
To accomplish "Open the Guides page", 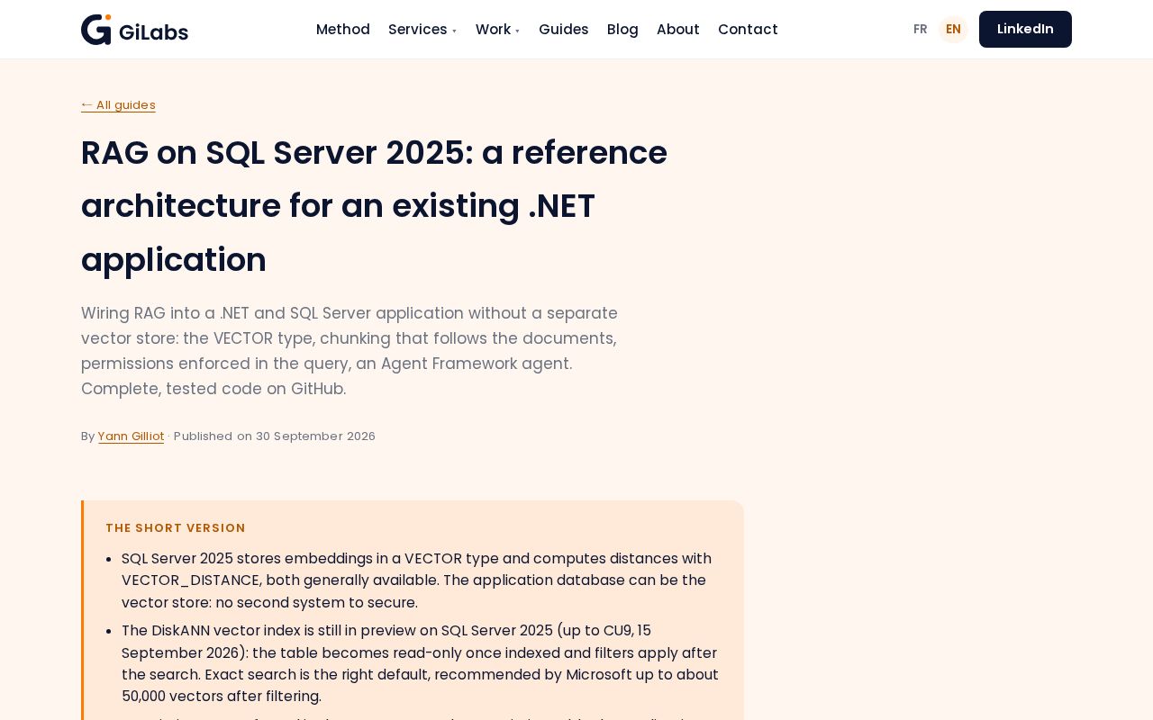I will 564,30.
